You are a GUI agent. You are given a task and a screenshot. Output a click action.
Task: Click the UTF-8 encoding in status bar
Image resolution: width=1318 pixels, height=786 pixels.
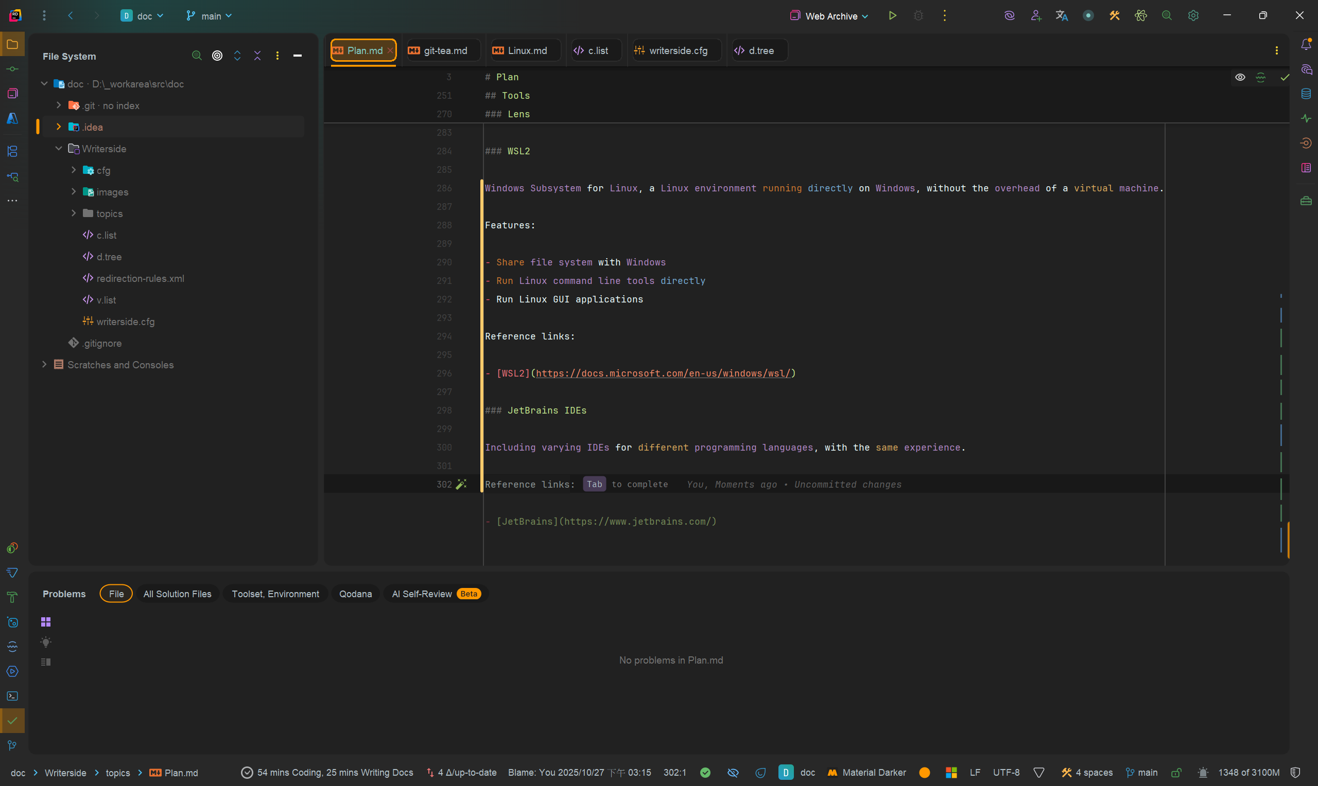1006,773
